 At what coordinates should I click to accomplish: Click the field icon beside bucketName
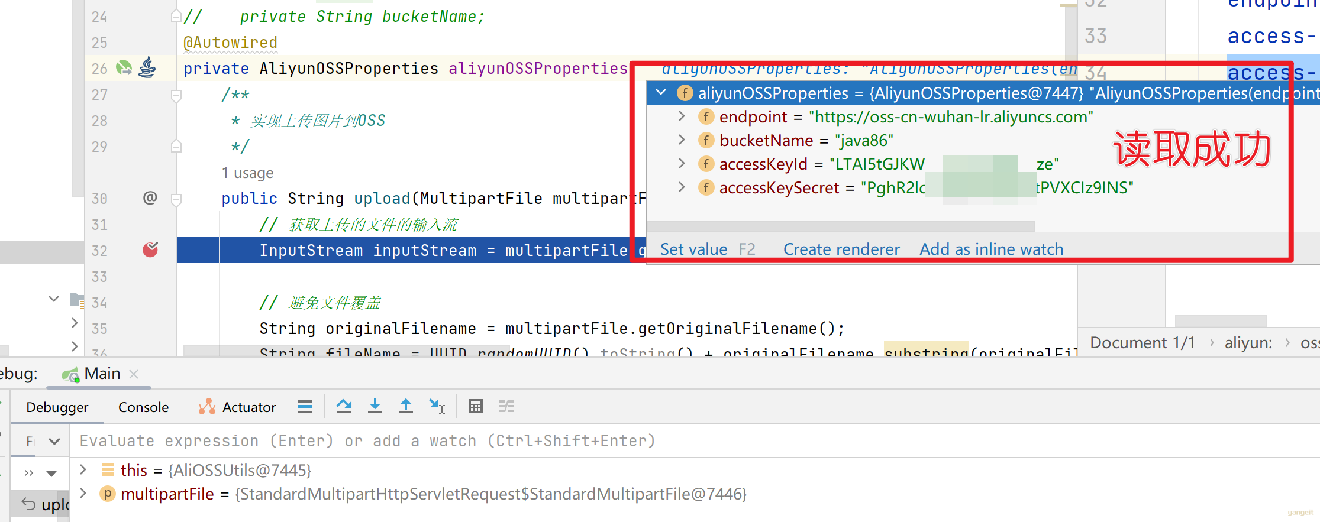coord(706,140)
